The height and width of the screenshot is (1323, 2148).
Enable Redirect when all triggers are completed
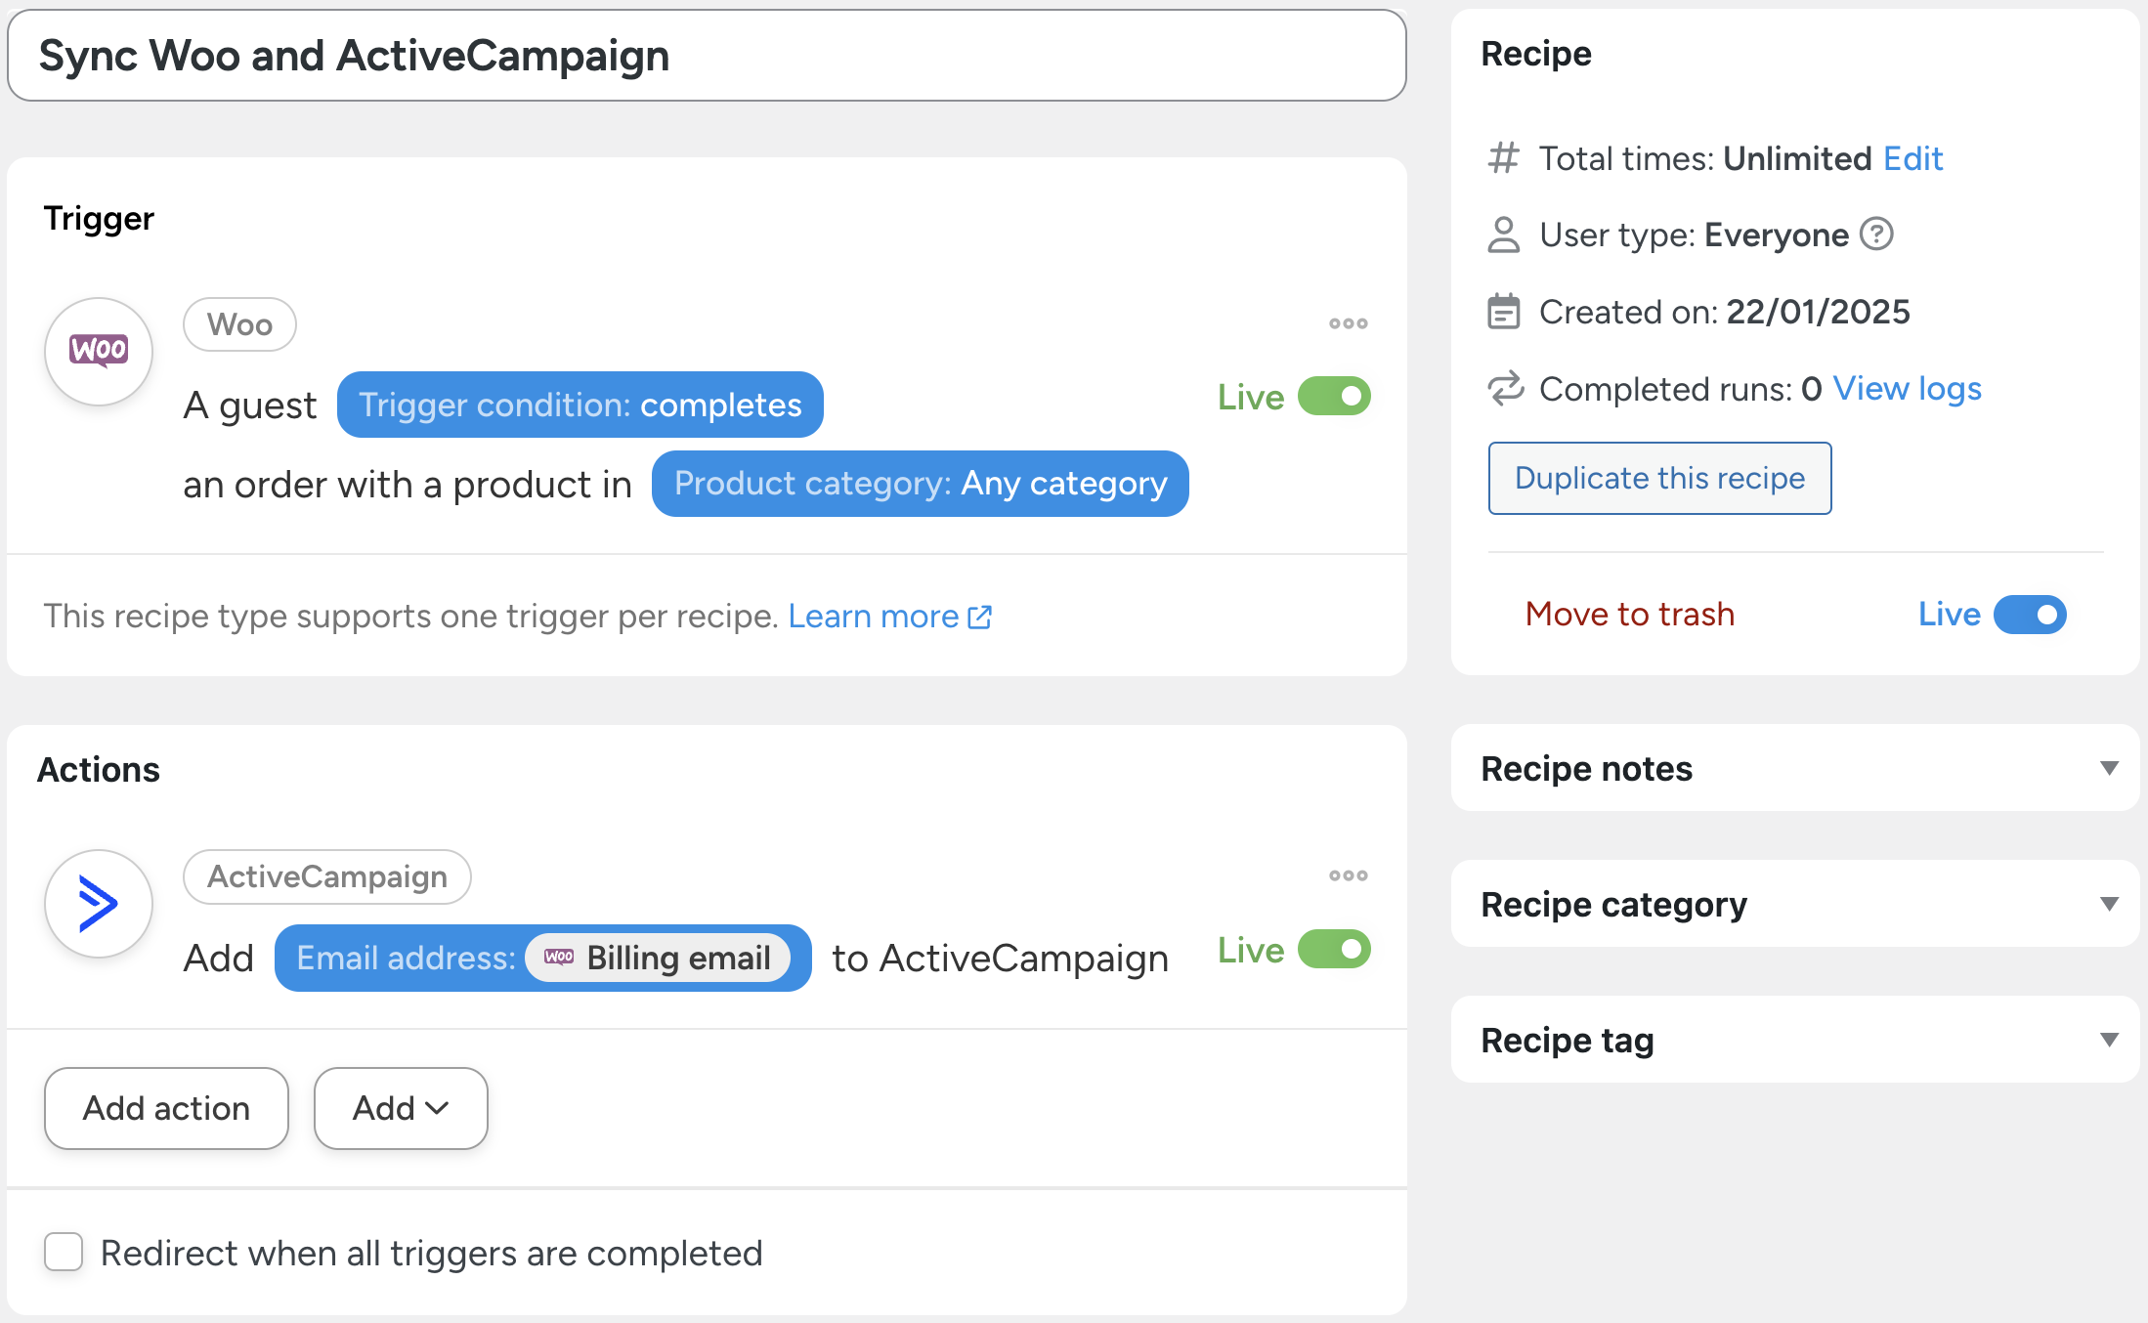(x=63, y=1252)
